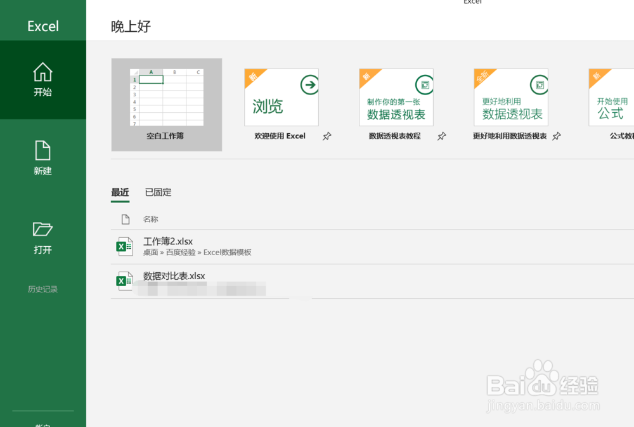Click the document icon in the 名称 header
Viewport: 634px width, 427px height.
pyautogui.click(x=124, y=219)
